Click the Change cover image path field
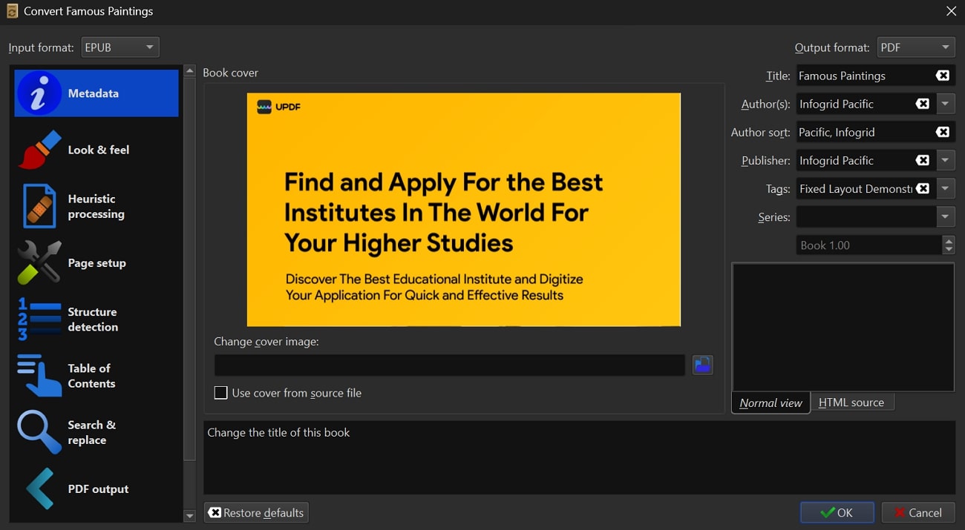The image size is (965, 530). (449, 365)
